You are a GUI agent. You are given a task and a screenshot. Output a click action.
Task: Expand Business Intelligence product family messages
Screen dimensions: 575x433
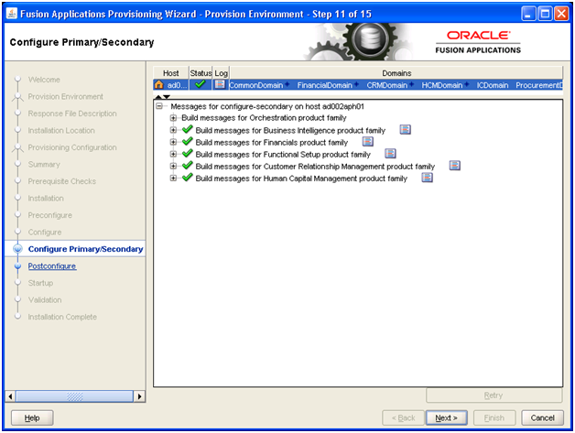tap(173, 130)
